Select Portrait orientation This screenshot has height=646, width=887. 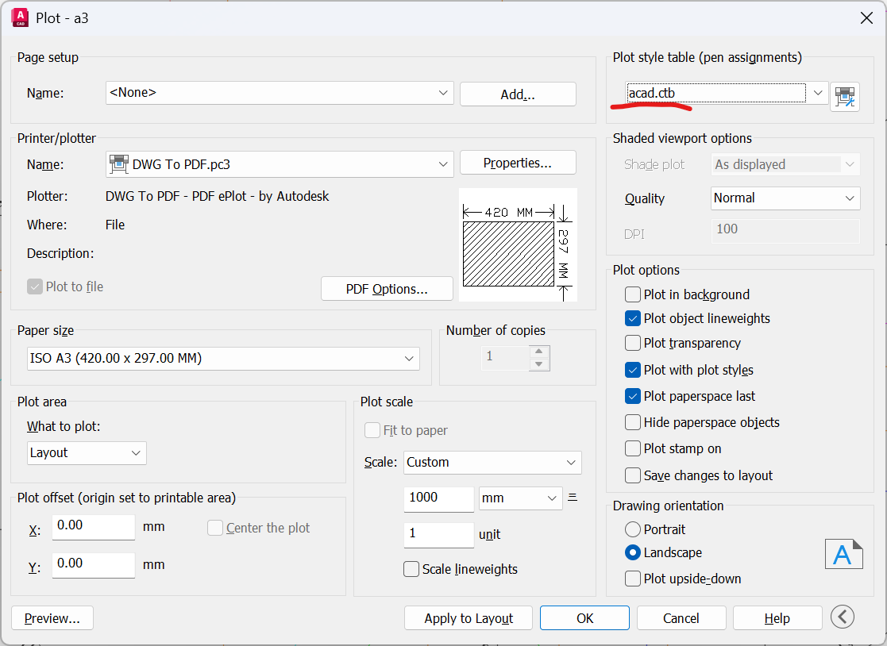click(x=633, y=529)
